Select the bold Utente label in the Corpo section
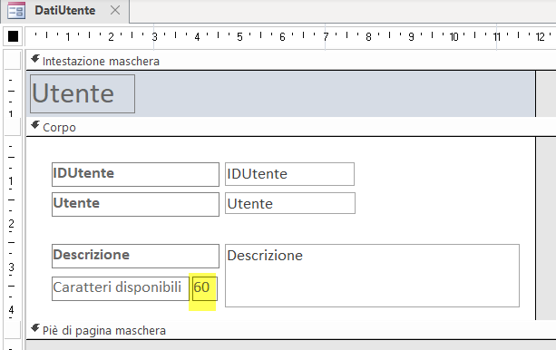 (x=135, y=204)
